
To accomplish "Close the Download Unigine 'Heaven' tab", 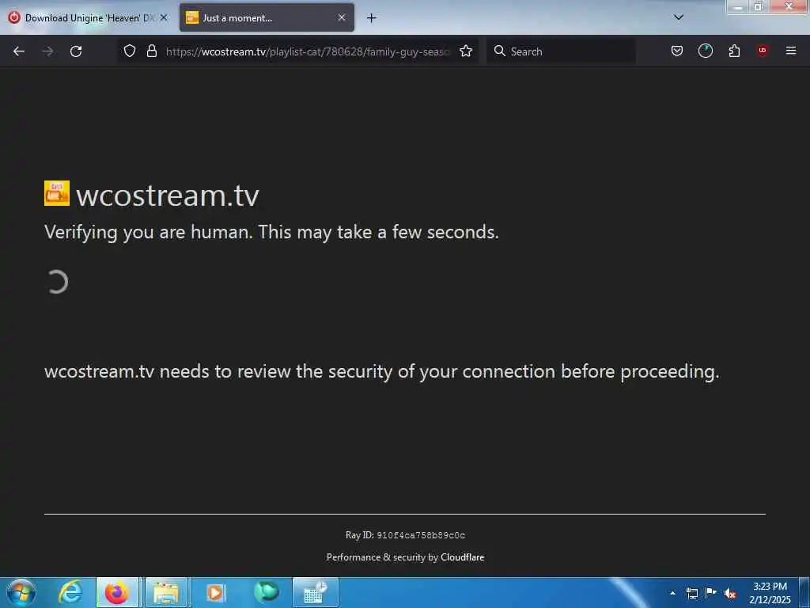I will (x=164, y=17).
